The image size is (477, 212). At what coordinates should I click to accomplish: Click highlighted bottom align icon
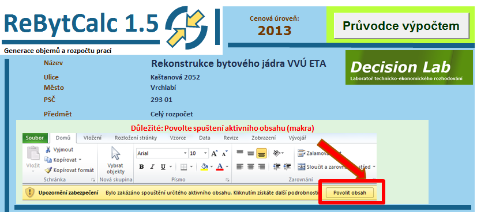click(262, 153)
